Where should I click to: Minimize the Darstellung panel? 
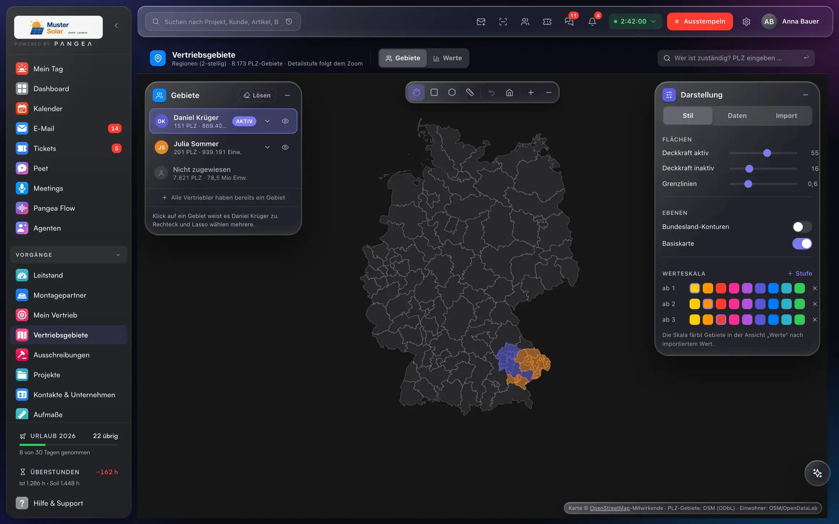(x=805, y=95)
